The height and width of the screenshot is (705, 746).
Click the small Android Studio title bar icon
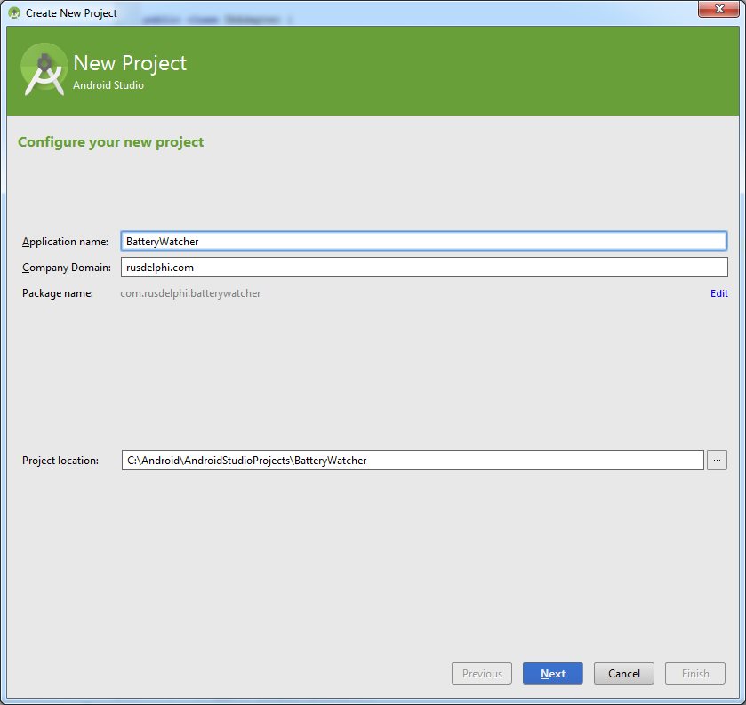coord(14,12)
